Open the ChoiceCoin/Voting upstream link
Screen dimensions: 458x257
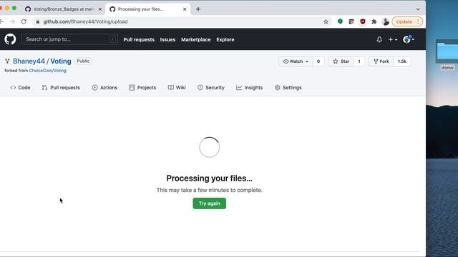click(x=48, y=71)
